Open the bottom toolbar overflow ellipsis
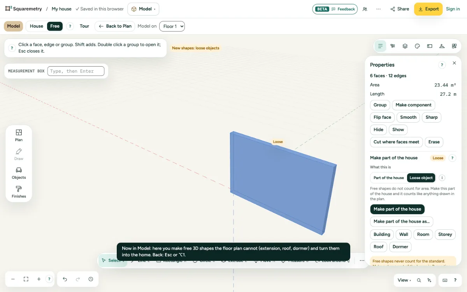Screen dimensions: 467x292 coord(362,260)
